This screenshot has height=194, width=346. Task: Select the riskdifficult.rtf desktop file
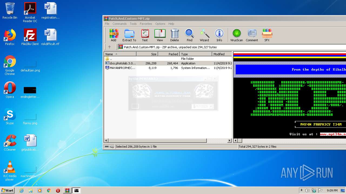tap(50, 37)
